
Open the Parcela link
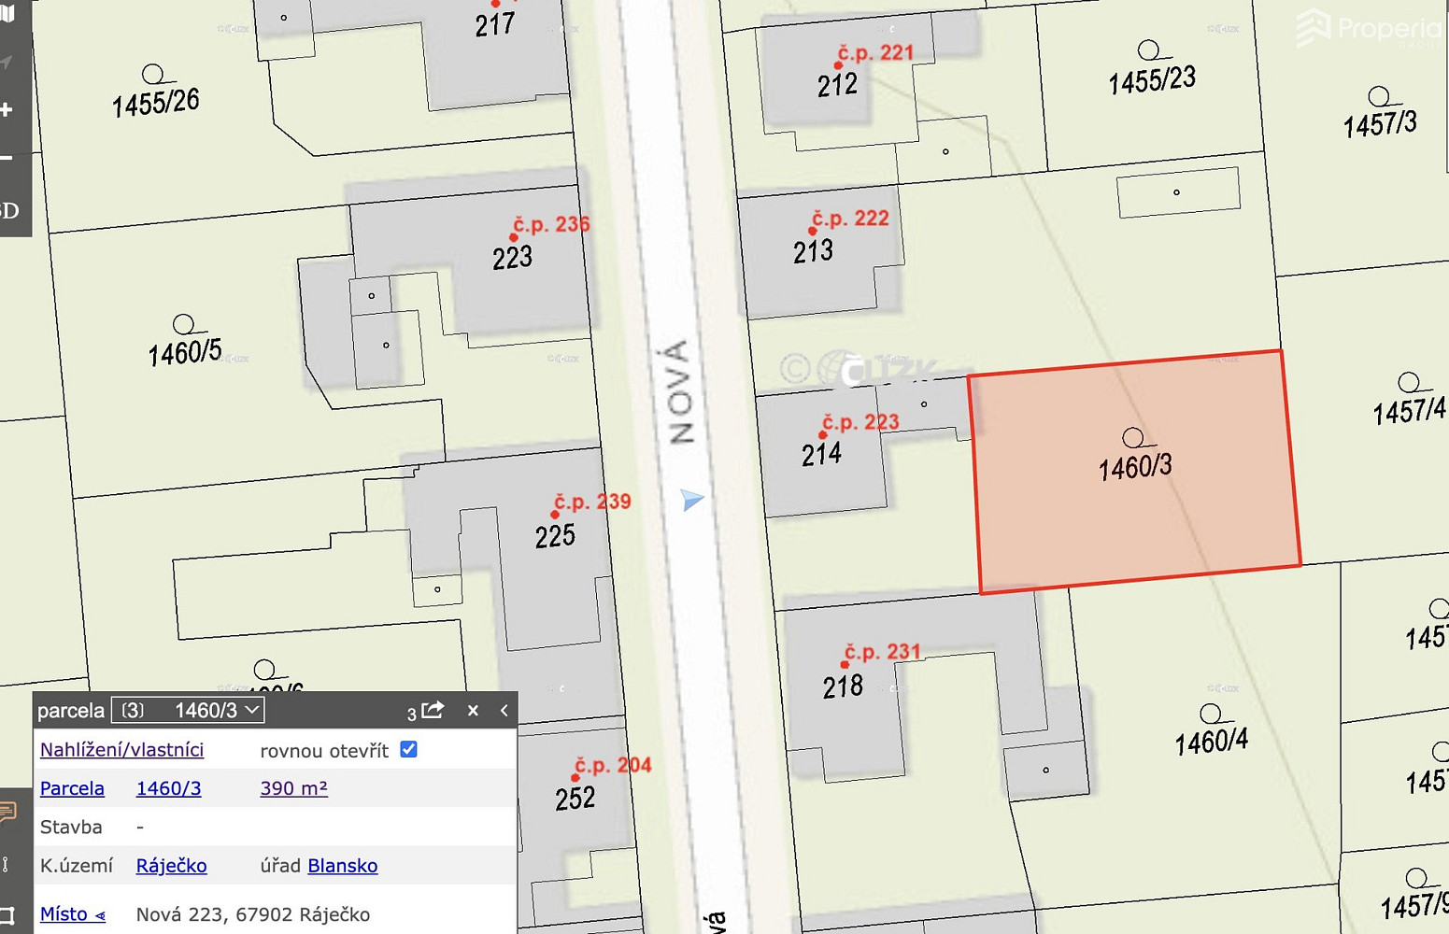[72, 788]
